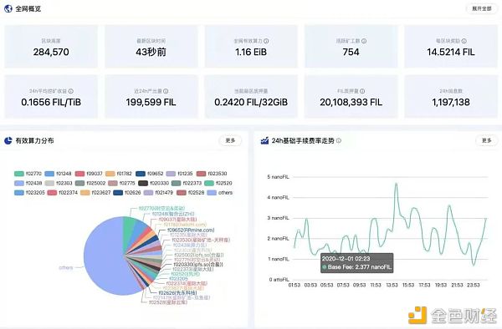
Task: Click the chart icon beside 24h基础手续费率走势
Action: point(264,140)
